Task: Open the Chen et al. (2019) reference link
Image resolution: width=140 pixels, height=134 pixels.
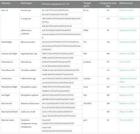Action: (126, 10)
